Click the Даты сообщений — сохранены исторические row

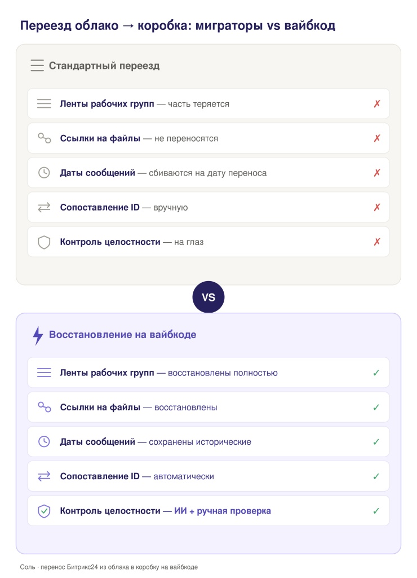pos(208,441)
